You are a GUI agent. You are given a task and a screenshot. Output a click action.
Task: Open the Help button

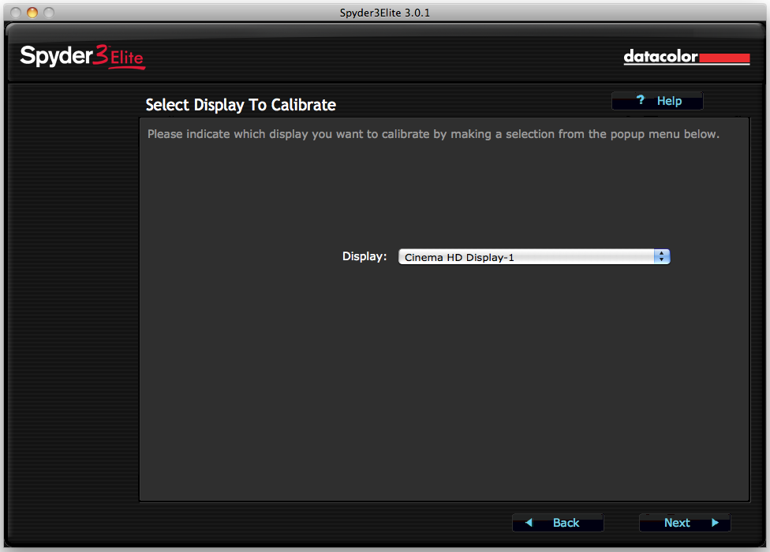(657, 101)
